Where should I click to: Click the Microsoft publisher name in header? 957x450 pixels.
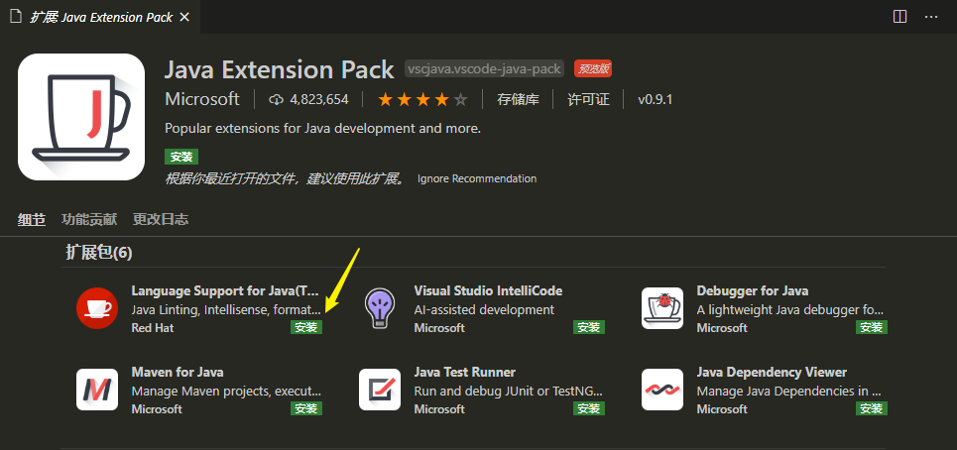coord(202,99)
